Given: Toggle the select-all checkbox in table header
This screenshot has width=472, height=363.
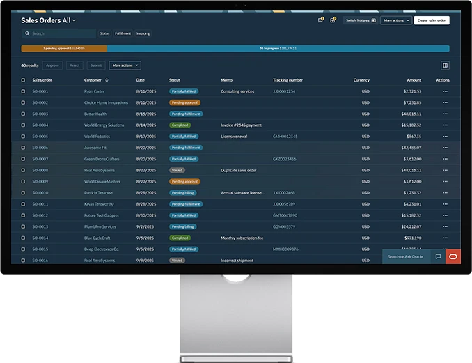Looking at the screenshot, I should [23, 80].
